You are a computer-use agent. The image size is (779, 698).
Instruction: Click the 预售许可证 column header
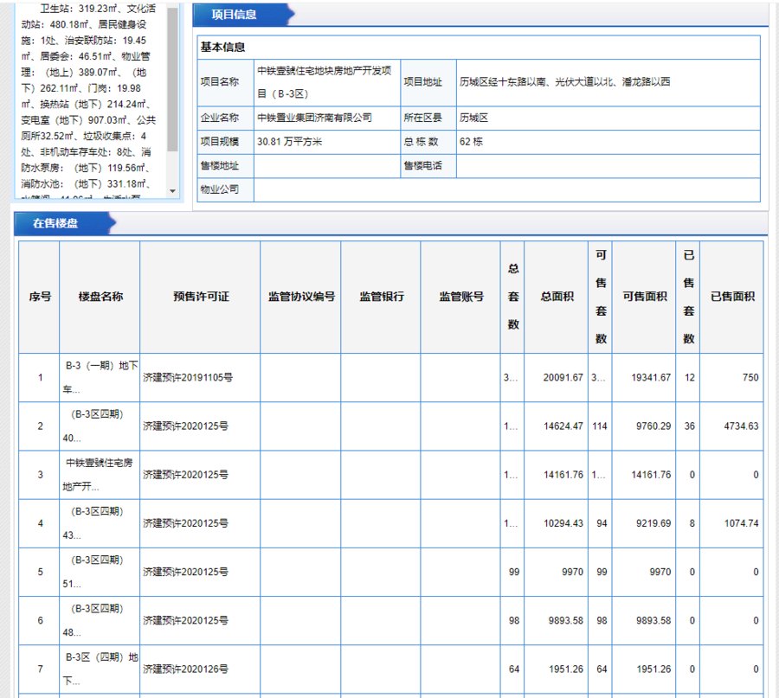click(x=200, y=297)
